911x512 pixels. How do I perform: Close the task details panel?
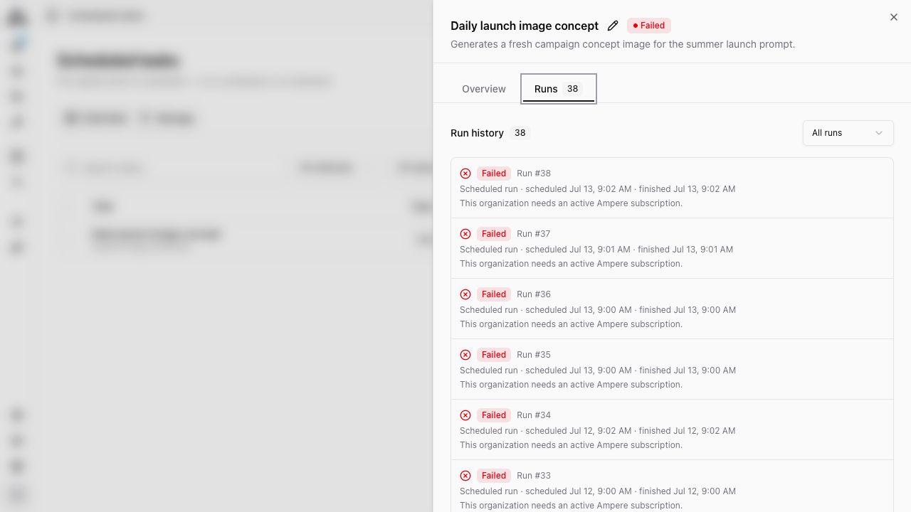click(894, 17)
